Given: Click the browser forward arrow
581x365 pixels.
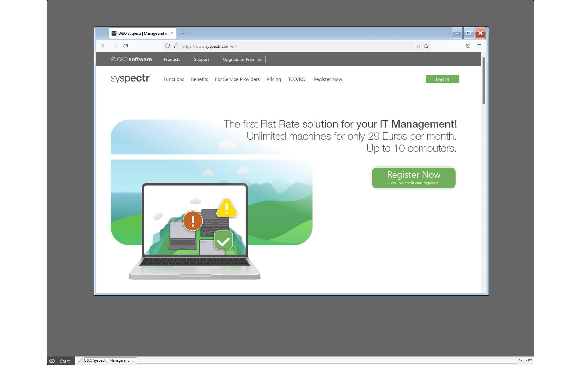Looking at the screenshot, I should pyautogui.click(x=115, y=46).
